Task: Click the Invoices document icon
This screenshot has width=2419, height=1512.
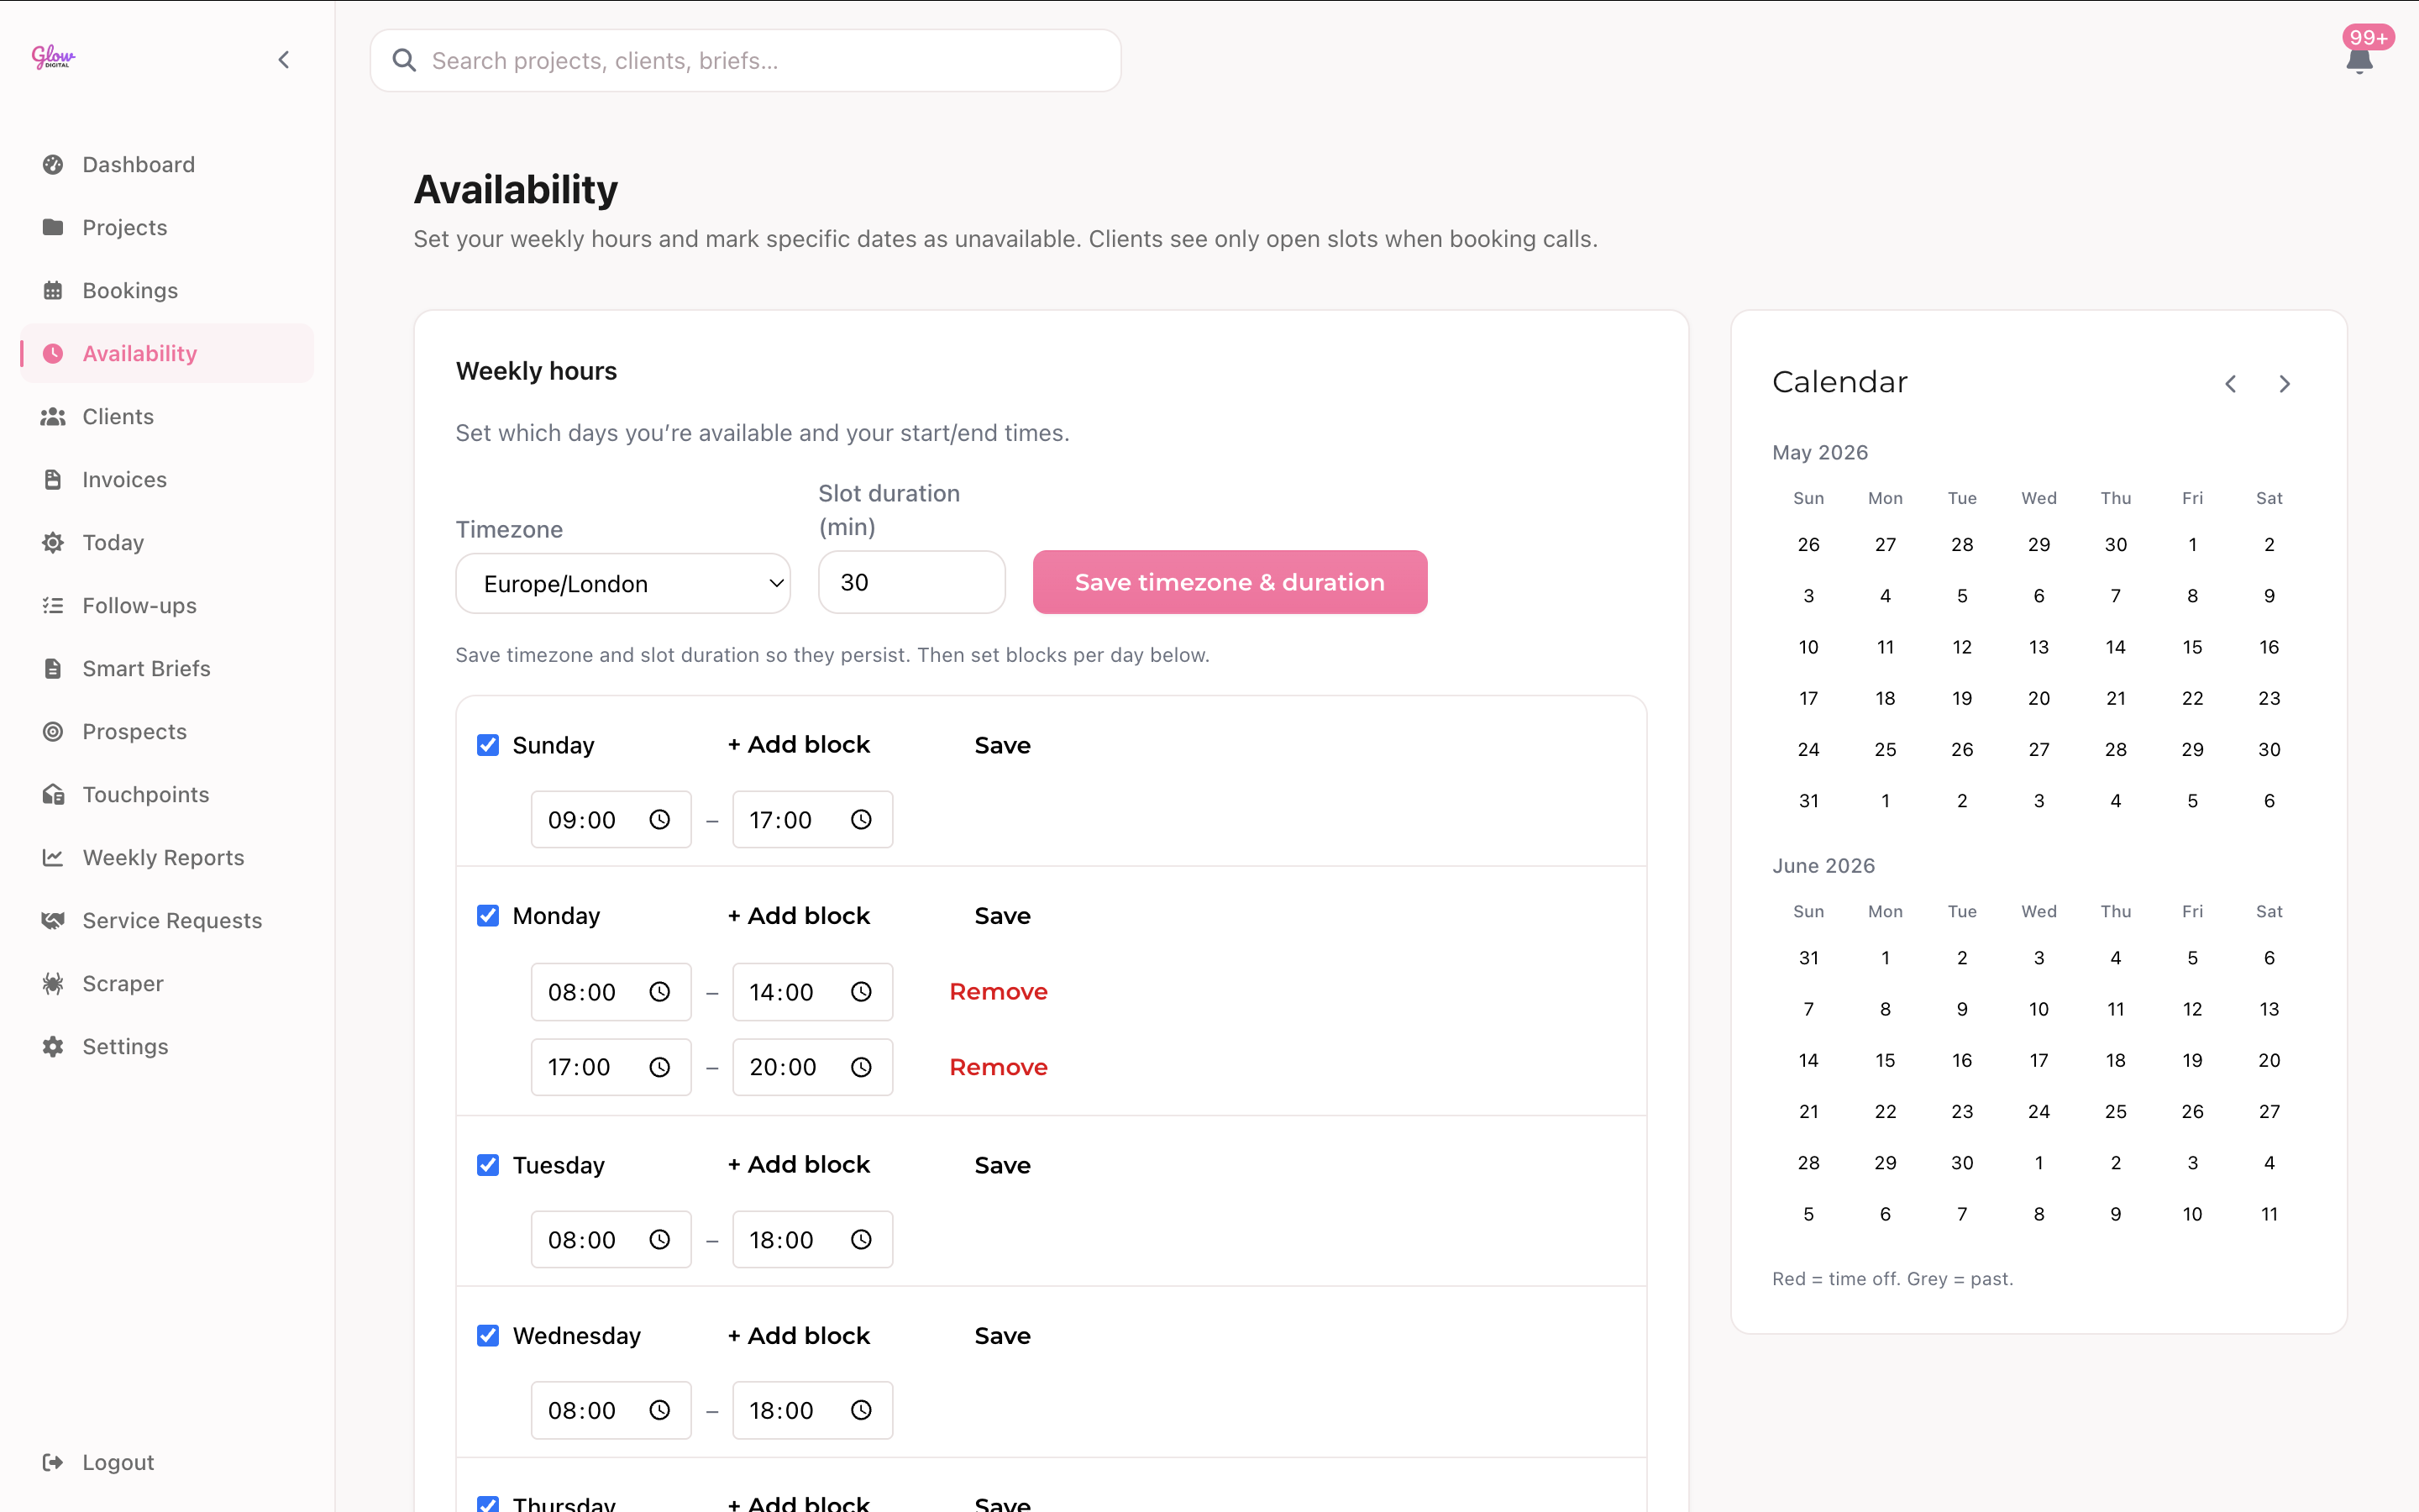Action: (53, 479)
